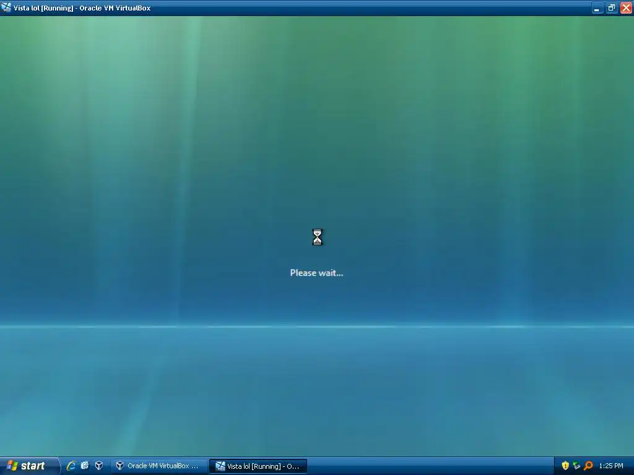
Task: Click the hourglass busy cursor
Action: [x=318, y=237]
